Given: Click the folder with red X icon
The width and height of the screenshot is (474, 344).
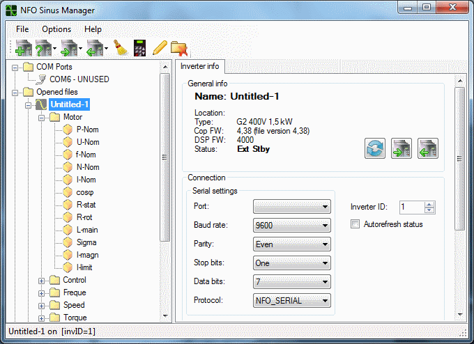Looking at the screenshot, I should (179, 48).
